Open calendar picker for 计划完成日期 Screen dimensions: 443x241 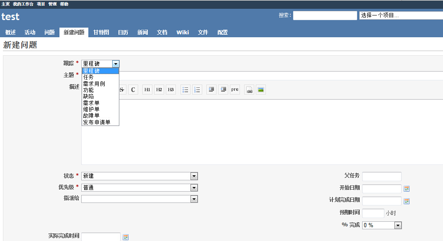tap(406, 201)
